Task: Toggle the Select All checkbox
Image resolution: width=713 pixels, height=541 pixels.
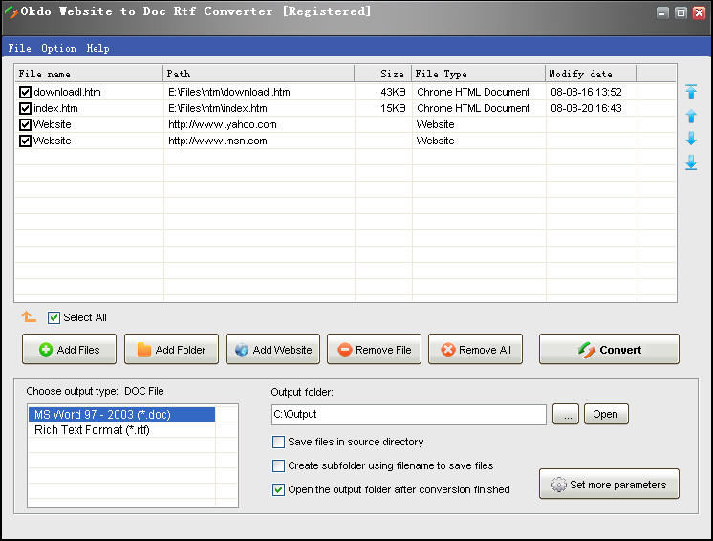Action: pyautogui.click(x=54, y=317)
